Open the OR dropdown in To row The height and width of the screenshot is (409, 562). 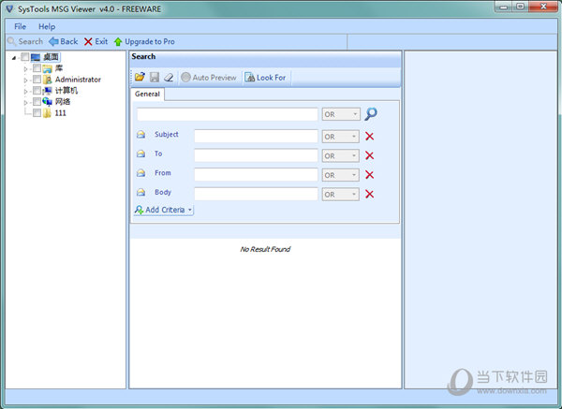pyautogui.click(x=341, y=155)
